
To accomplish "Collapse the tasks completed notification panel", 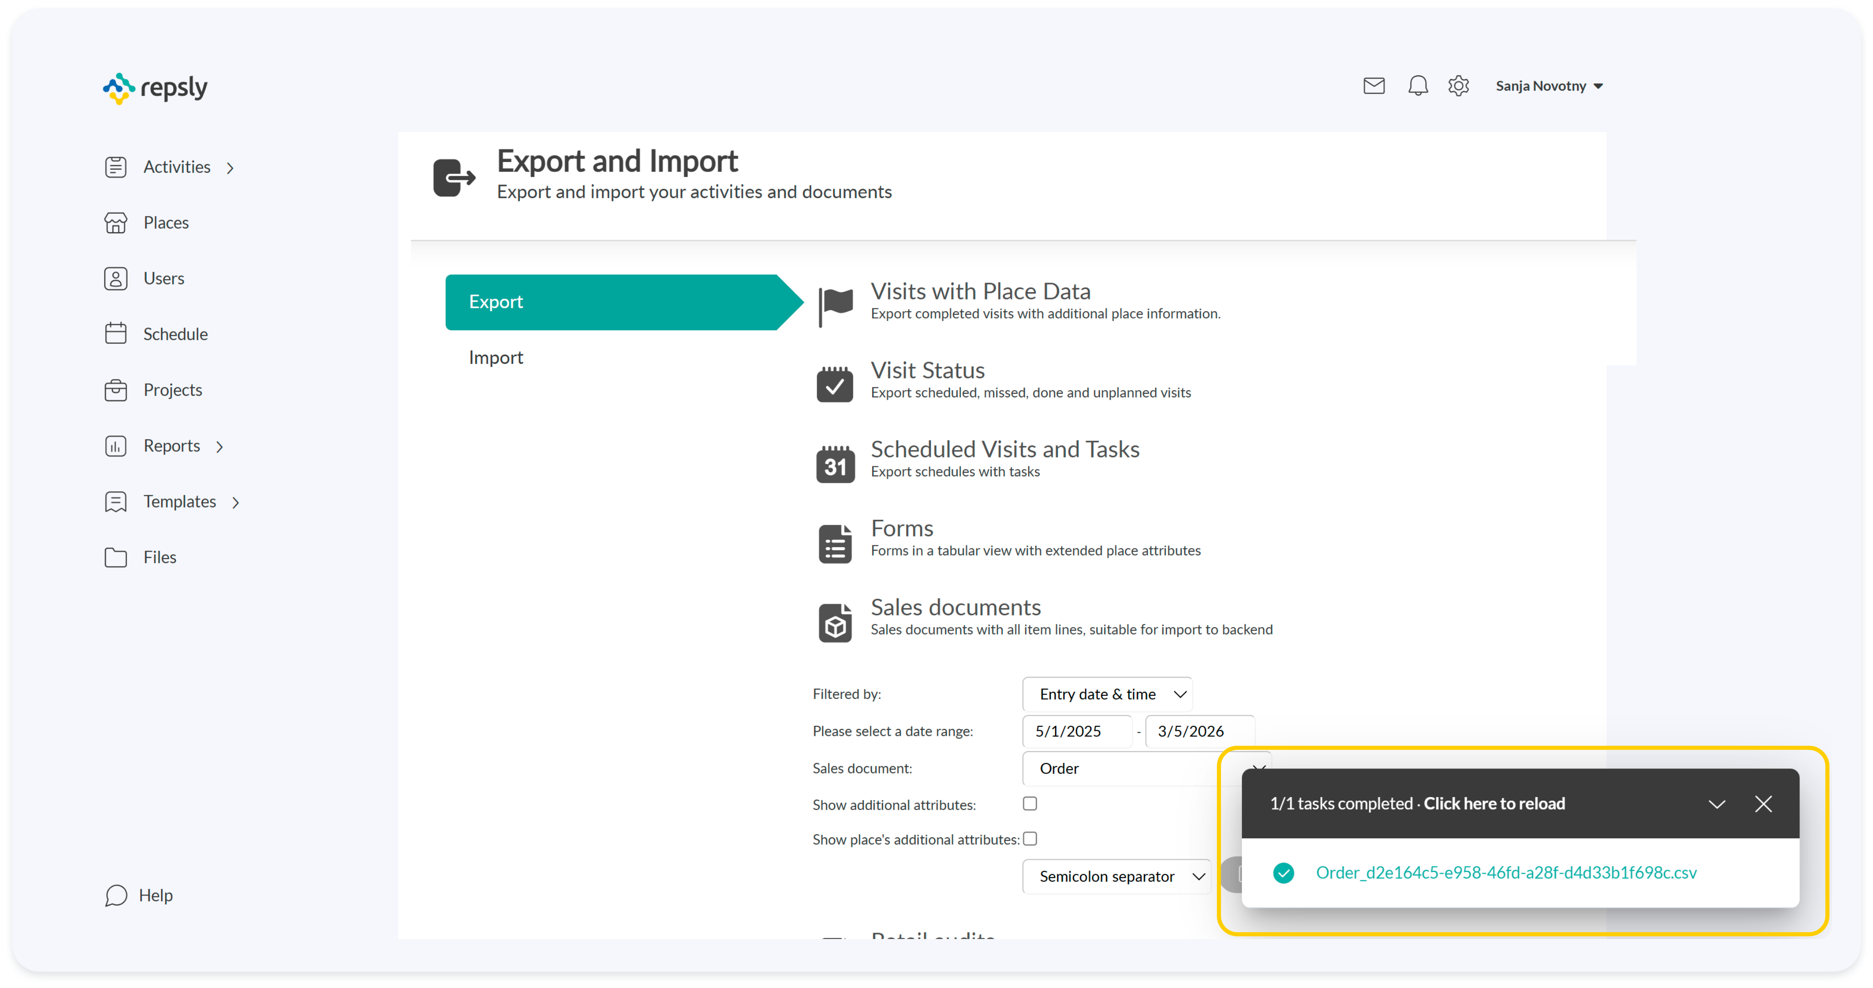I will pos(1716,804).
